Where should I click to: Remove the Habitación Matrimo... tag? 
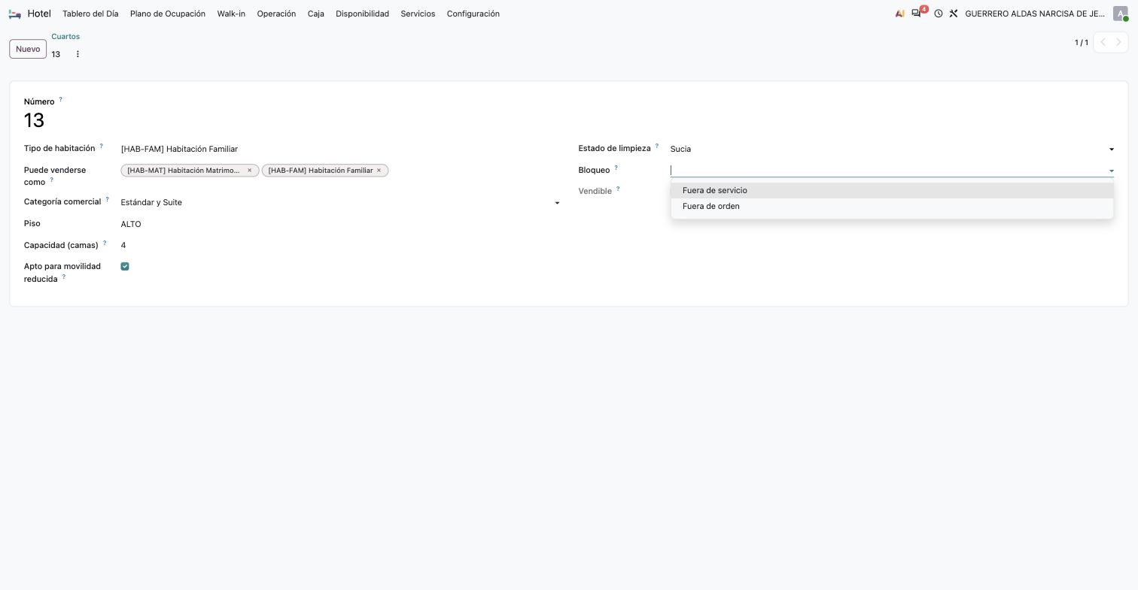(250, 171)
